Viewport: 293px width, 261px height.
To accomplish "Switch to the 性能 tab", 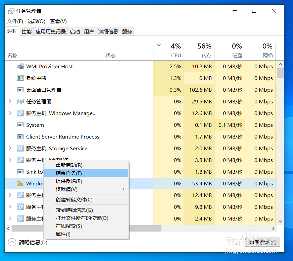I will pos(27,32).
